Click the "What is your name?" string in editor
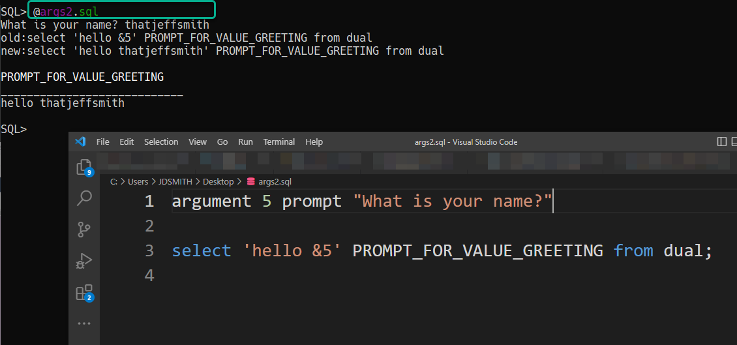 pos(452,201)
